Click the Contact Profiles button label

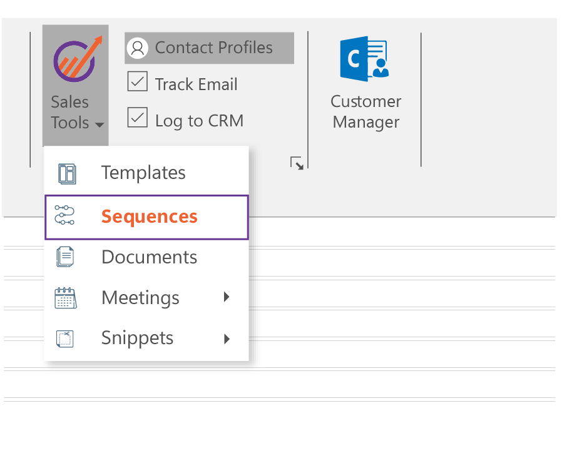213,48
